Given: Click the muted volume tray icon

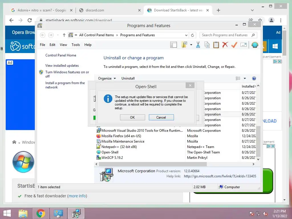Looking at the screenshot, I should [x=265, y=213].
